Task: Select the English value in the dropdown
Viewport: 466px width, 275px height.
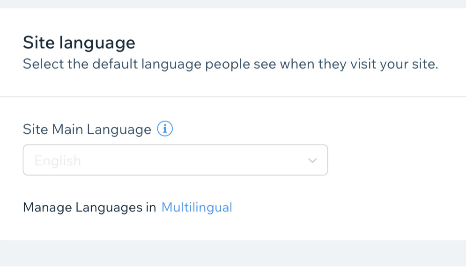Action: pyautogui.click(x=58, y=161)
